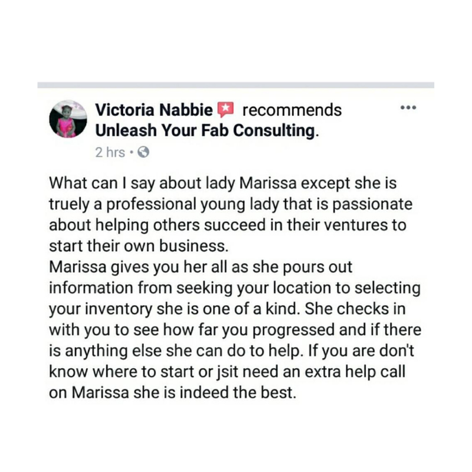Click the sentence She checks in
Viewport: 472px width, 472px height.
coord(355,309)
